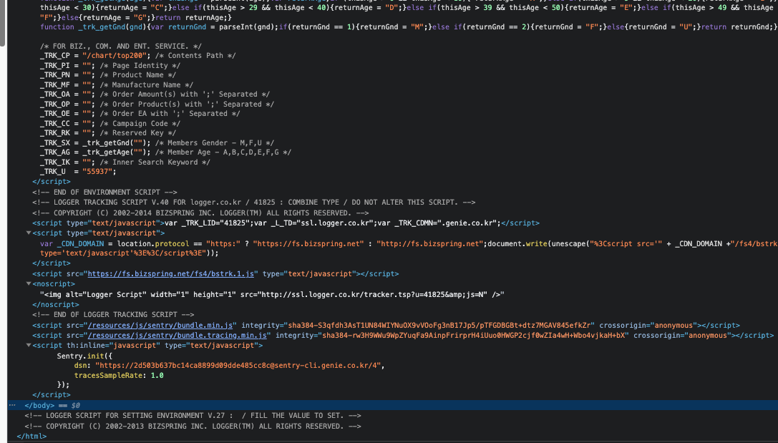Click the _TRK_SX Members Gender line

[157, 143]
